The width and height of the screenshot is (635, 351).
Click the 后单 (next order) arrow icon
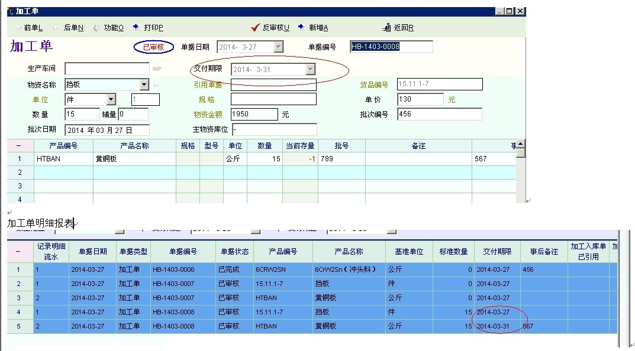[x=56, y=28]
